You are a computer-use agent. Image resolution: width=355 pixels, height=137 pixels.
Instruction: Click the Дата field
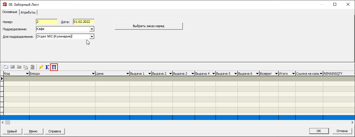click(x=83, y=22)
